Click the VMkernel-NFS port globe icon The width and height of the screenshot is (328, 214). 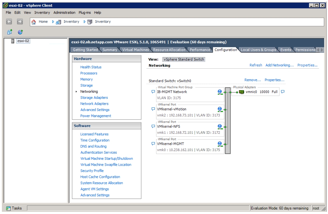[220, 126]
